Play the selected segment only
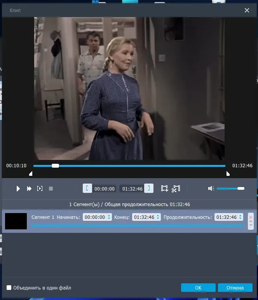258x300 pixels. tap(40, 189)
